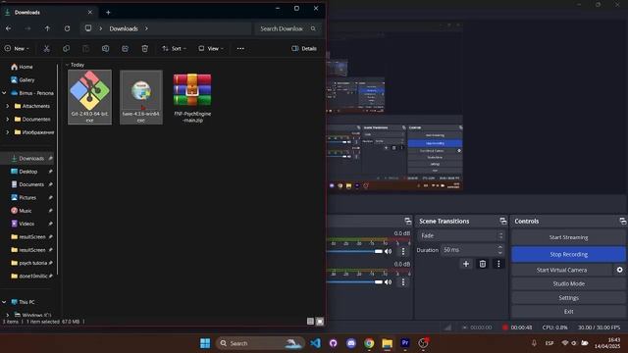Refresh the Downloads folder
The image size is (628, 353).
pos(67,28)
